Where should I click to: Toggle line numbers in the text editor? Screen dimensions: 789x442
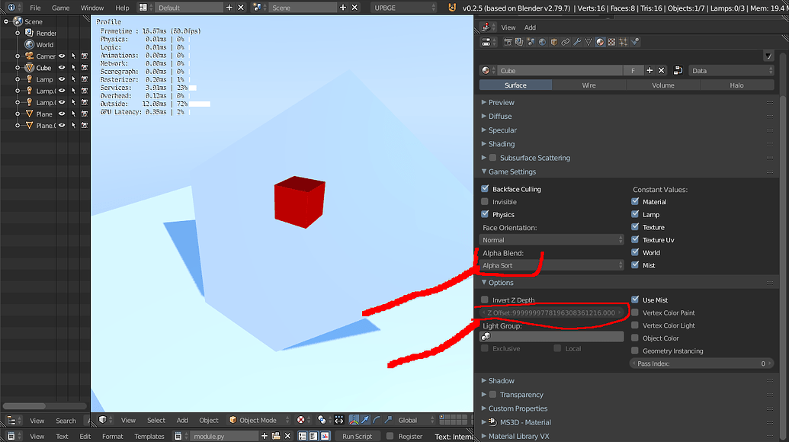(x=303, y=436)
